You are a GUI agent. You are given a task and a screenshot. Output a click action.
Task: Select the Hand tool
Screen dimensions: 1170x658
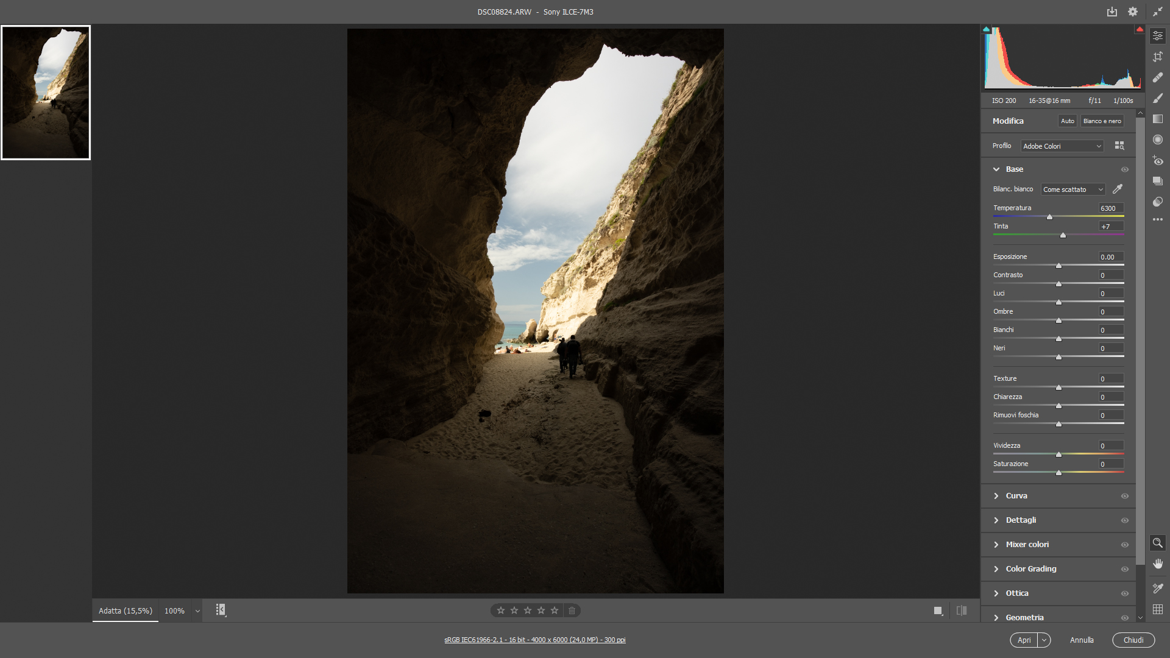(x=1158, y=564)
